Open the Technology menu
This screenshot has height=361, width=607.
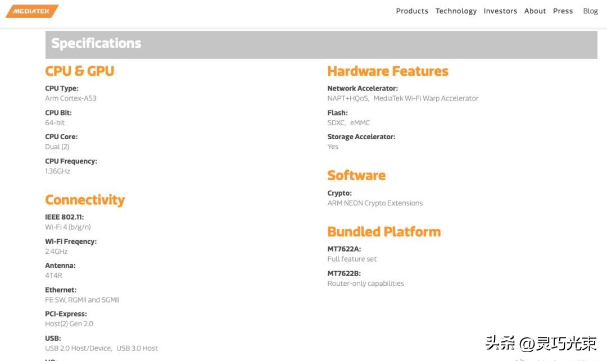[456, 11]
